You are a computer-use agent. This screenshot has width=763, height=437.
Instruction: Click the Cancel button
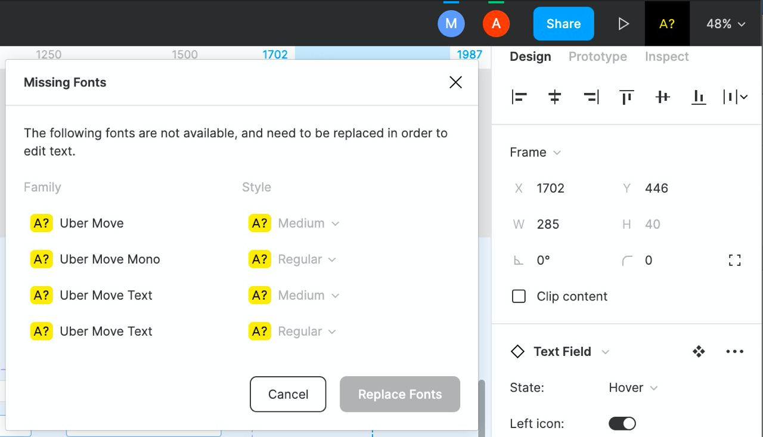pyautogui.click(x=288, y=394)
